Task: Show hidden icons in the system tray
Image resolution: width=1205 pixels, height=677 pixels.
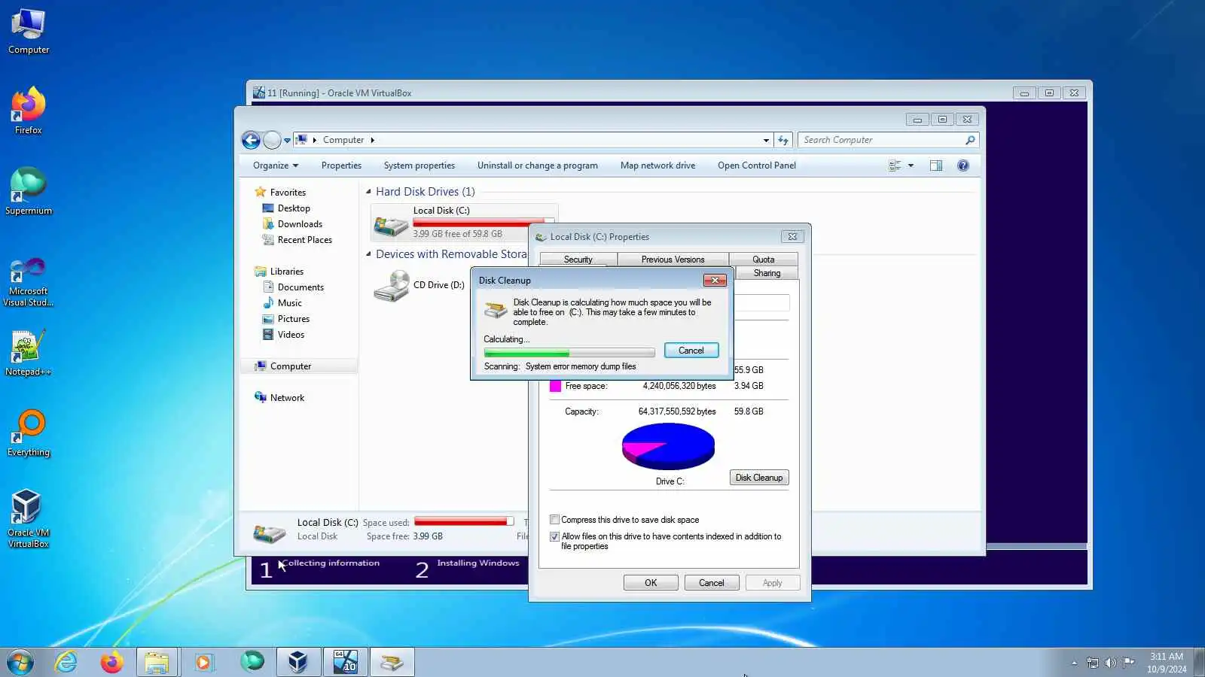Action: [1074, 663]
